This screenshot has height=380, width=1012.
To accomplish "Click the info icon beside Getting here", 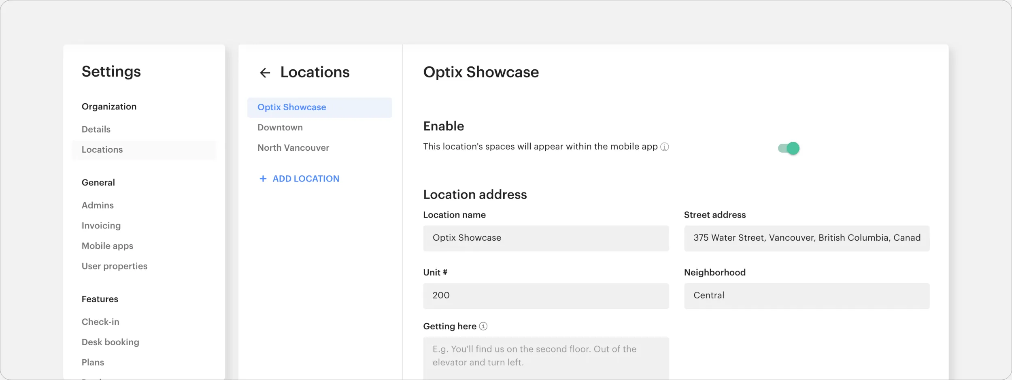I will coord(483,326).
